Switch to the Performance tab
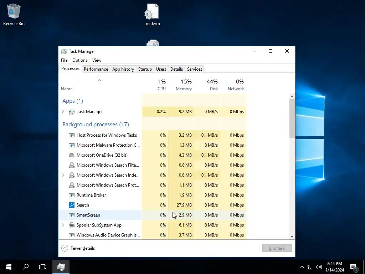Image resolution: width=365 pixels, height=274 pixels. click(x=96, y=69)
